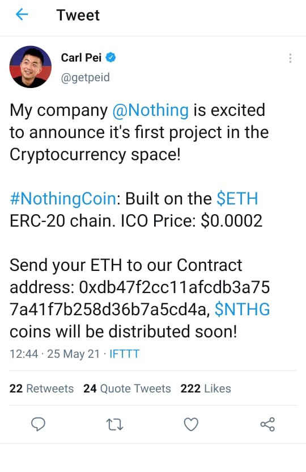The width and height of the screenshot is (306, 472).
Task: Tap the blue verified badge
Action: pos(111,57)
